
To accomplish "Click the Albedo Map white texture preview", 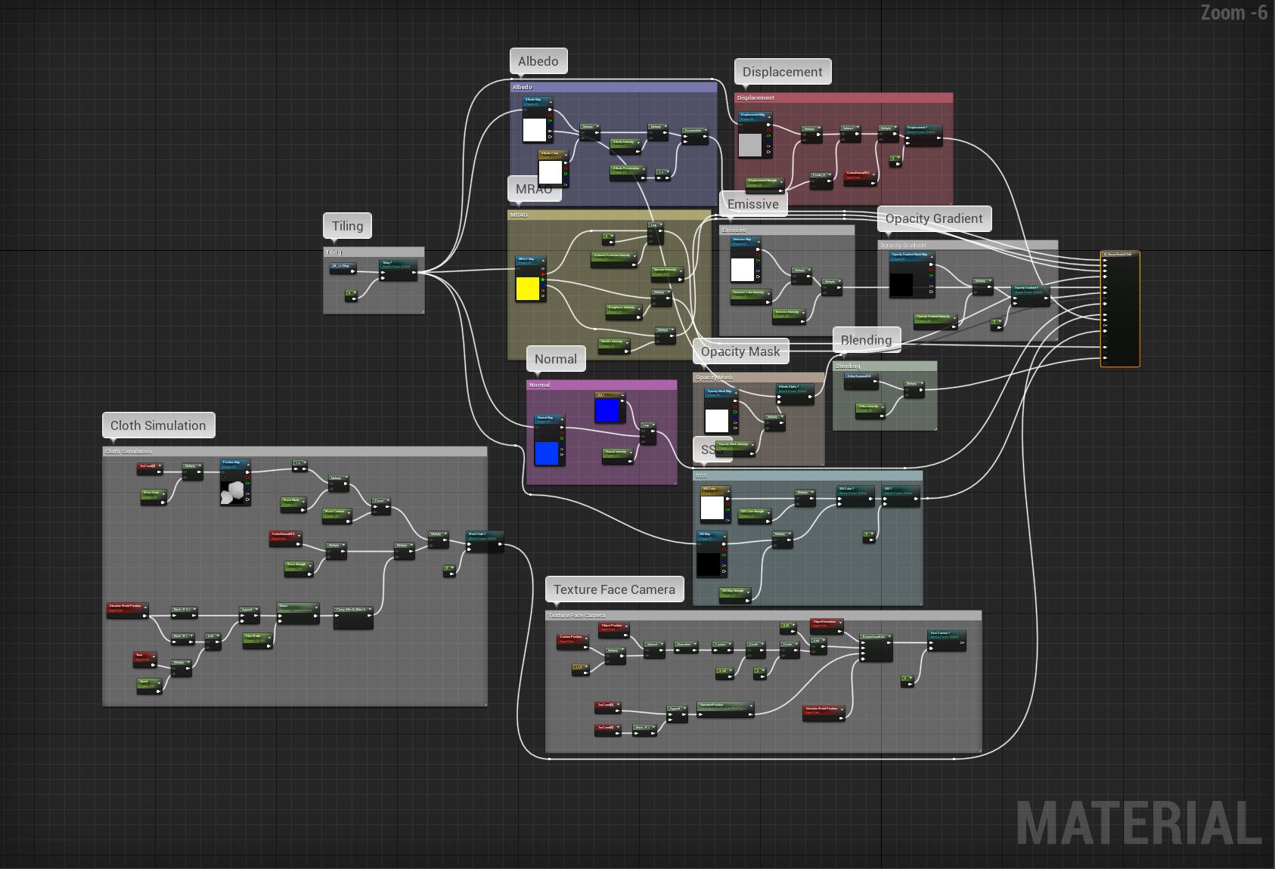I will pos(535,130).
